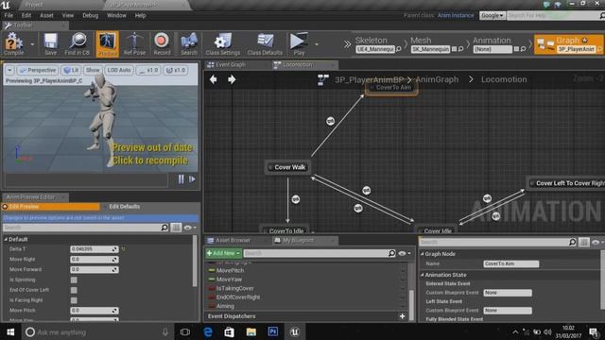Edit the graph node Name field

(510, 263)
